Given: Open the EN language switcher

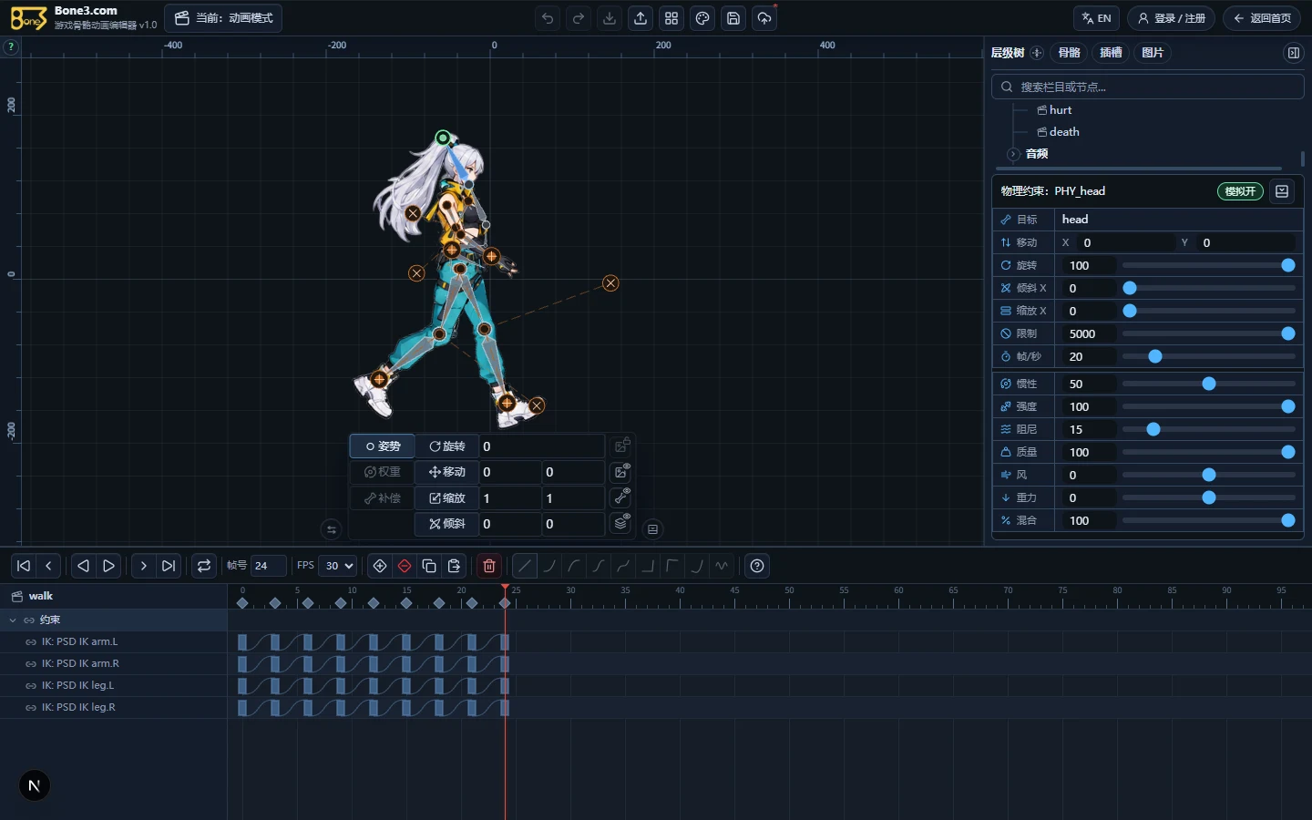Looking at the screenshot, I should pyautogui.click(x=1096, y=18).
